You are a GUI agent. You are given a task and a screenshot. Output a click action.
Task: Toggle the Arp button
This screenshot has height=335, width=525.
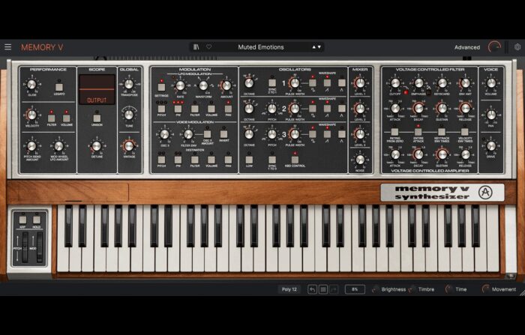point(22,220)
